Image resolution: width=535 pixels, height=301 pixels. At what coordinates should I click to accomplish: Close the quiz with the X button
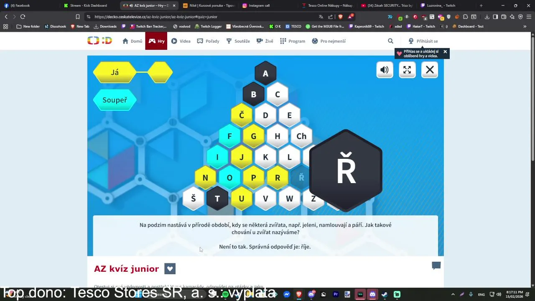point(430,70)
